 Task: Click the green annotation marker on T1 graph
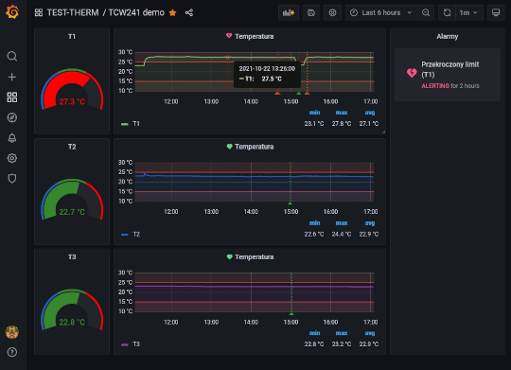298,94
